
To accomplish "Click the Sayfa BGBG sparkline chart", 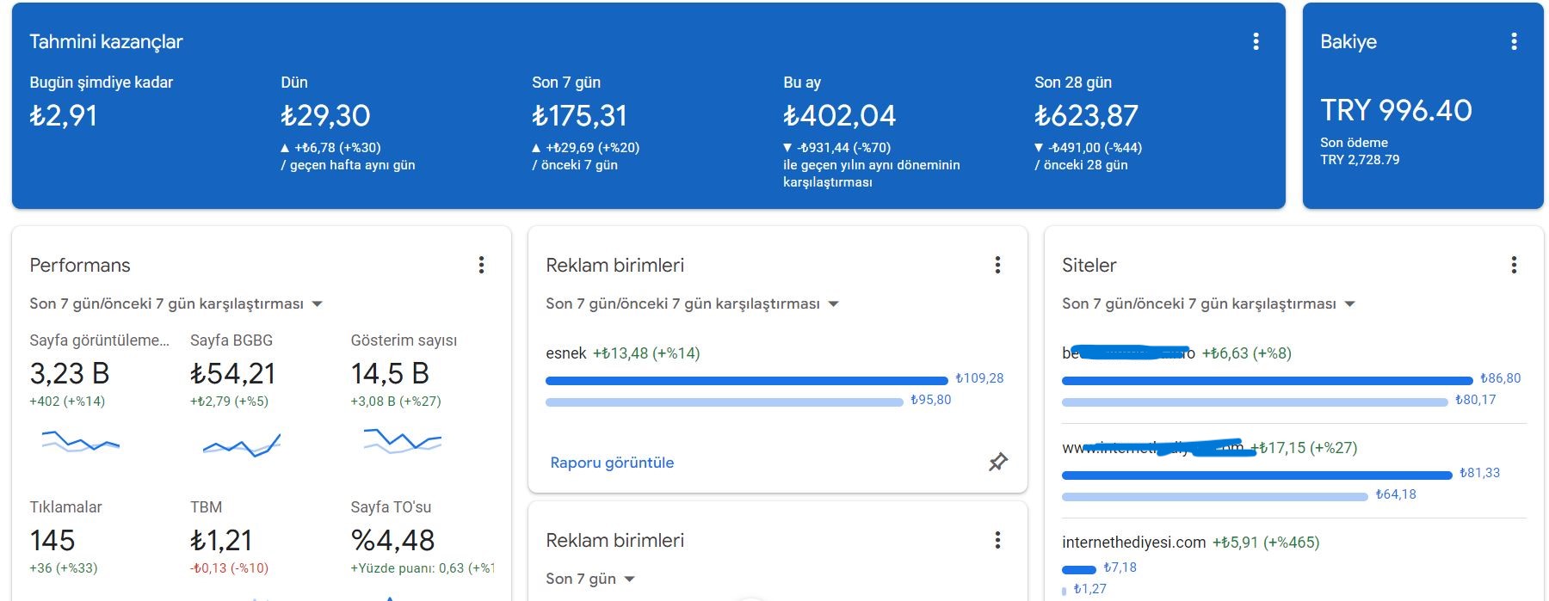I will click(x=242, y=445).
